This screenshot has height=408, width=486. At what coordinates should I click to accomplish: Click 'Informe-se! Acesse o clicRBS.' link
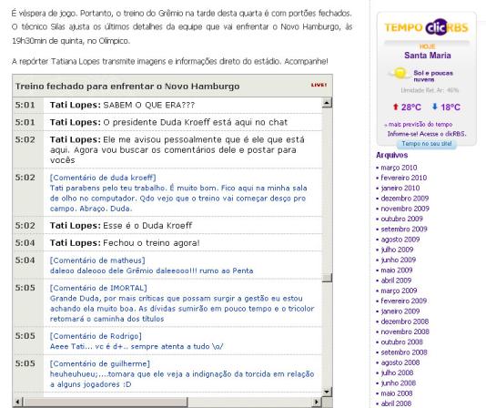click(427, 134)
